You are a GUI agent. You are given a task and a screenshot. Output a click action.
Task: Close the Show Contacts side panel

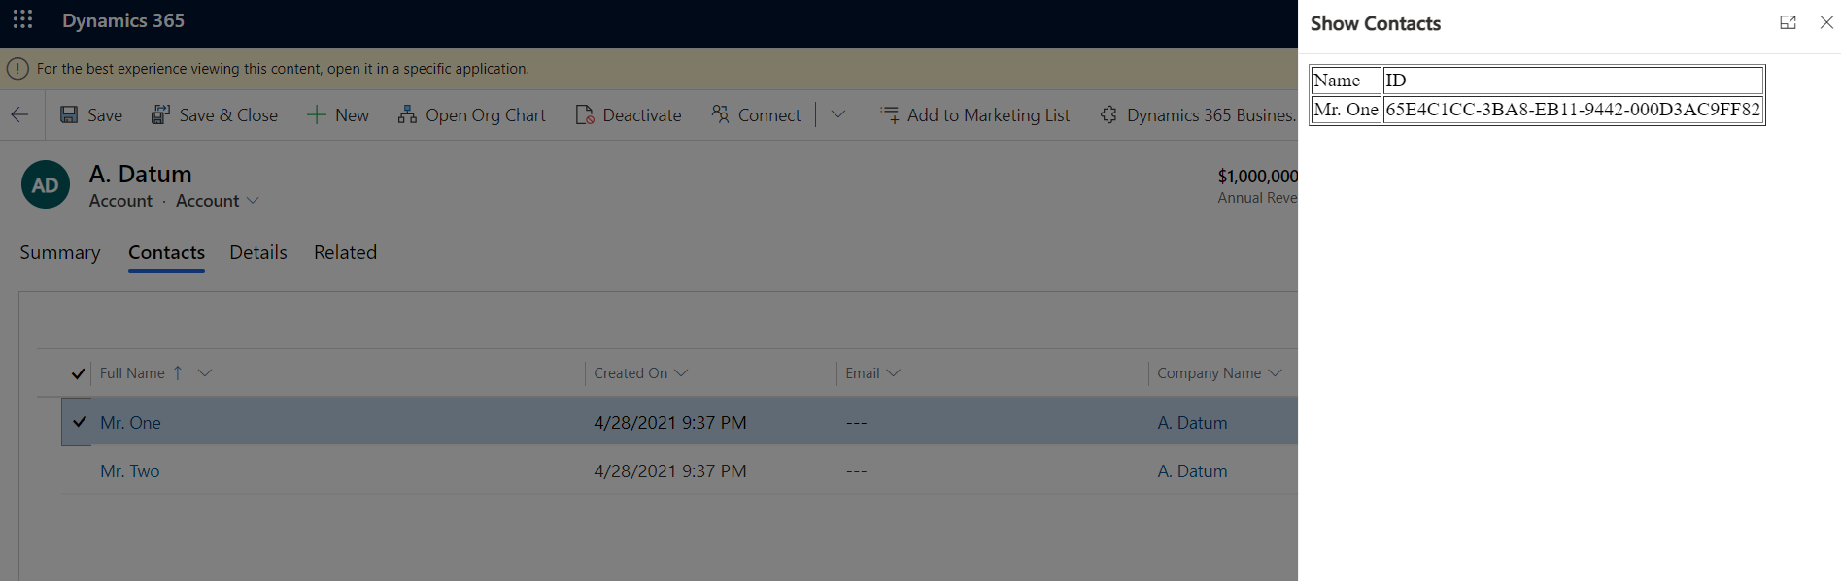click(x=1826, y=22)
